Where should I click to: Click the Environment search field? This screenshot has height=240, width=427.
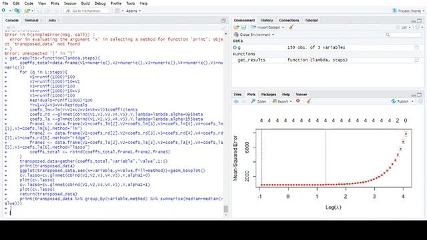click(x=403, y=35)
